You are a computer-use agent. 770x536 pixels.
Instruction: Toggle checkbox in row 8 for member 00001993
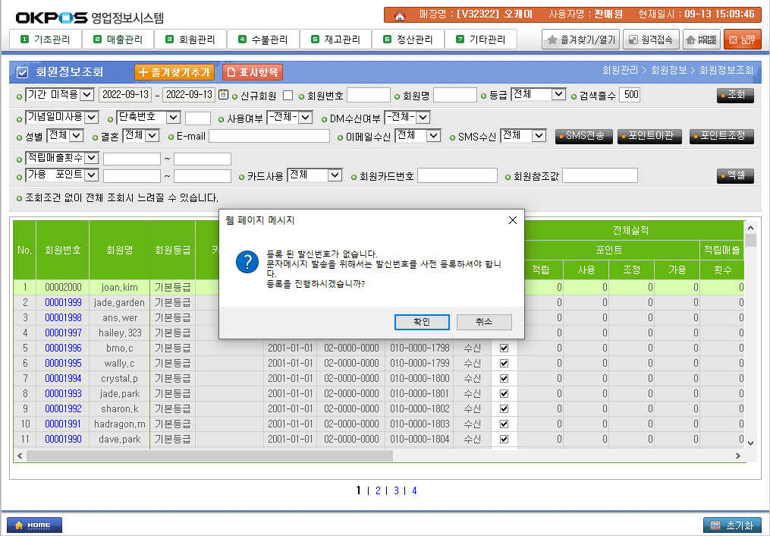[504, 393]
